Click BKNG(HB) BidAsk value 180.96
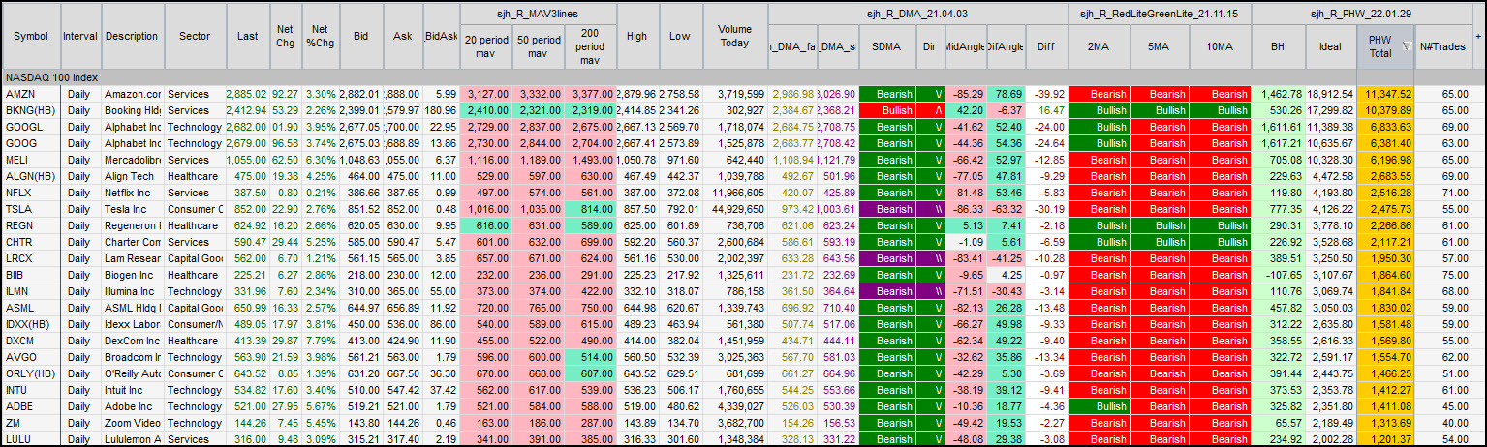Image resolution: width=1487 pixels, height=447 pixels. click(x=441, y=110)
